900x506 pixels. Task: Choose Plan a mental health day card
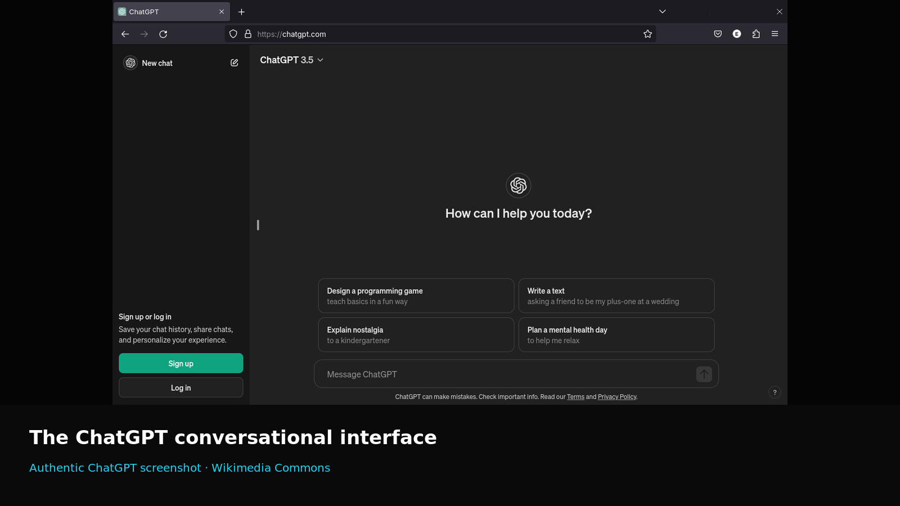(616, 335)
